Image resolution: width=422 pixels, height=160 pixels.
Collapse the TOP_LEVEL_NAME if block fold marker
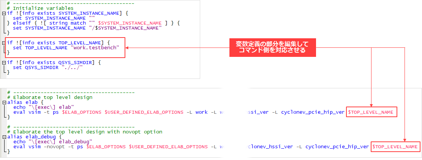pyautogui.click(x=4, y=42)
